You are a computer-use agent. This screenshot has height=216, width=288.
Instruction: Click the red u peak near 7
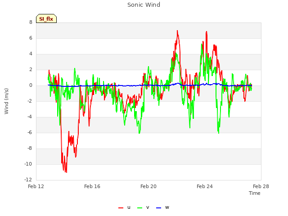coord(177,31)
